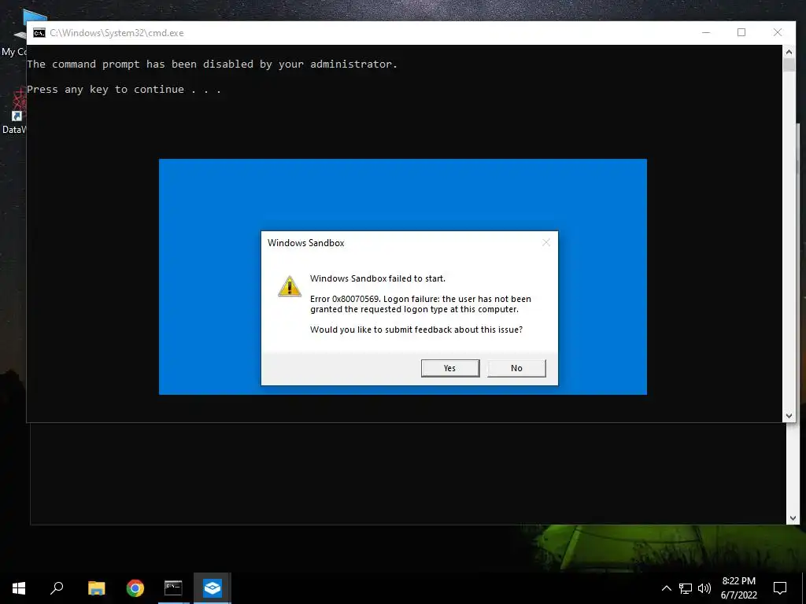Click cmd.exe window title text

(x=116, y=33)
